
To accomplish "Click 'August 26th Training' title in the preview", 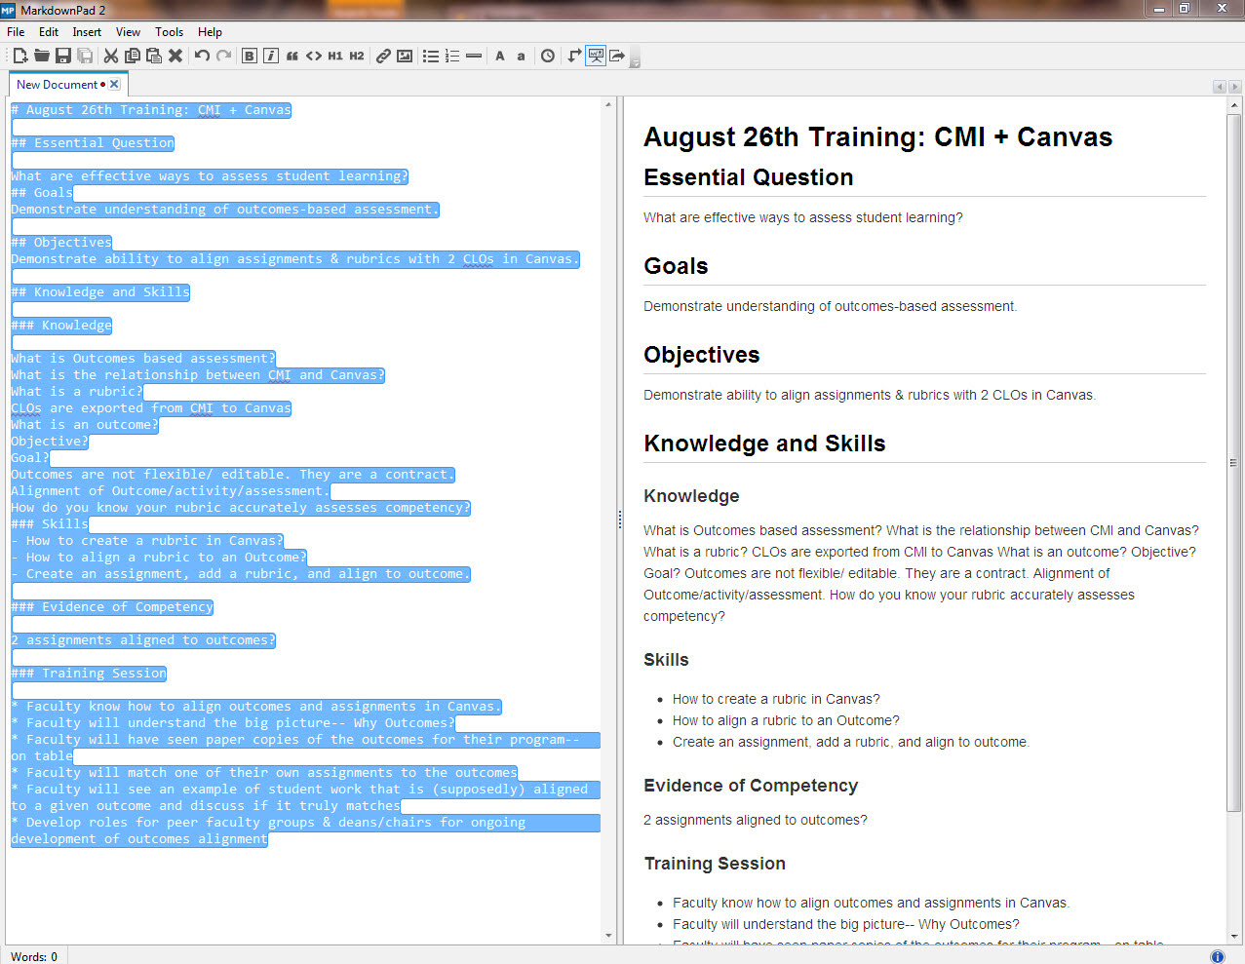I will [877, 137].
